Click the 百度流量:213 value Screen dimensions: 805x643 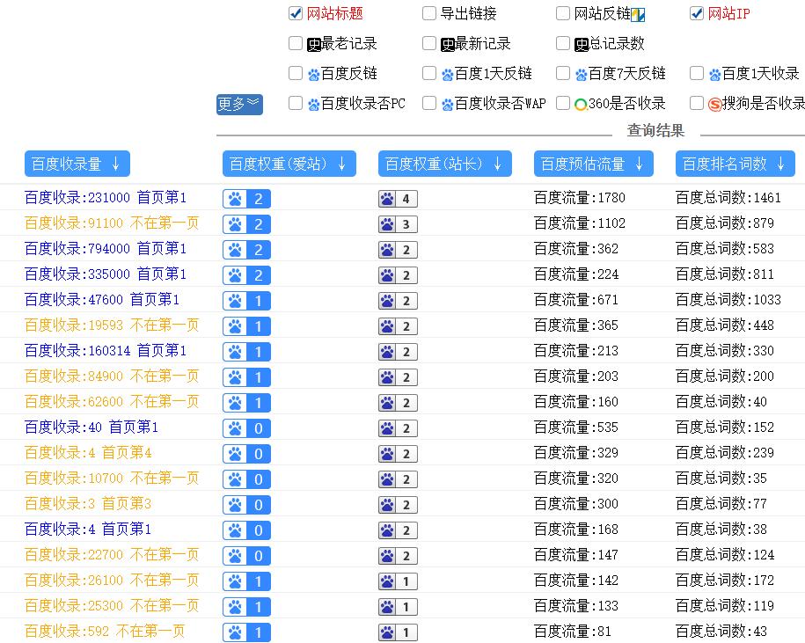(576, 351)
